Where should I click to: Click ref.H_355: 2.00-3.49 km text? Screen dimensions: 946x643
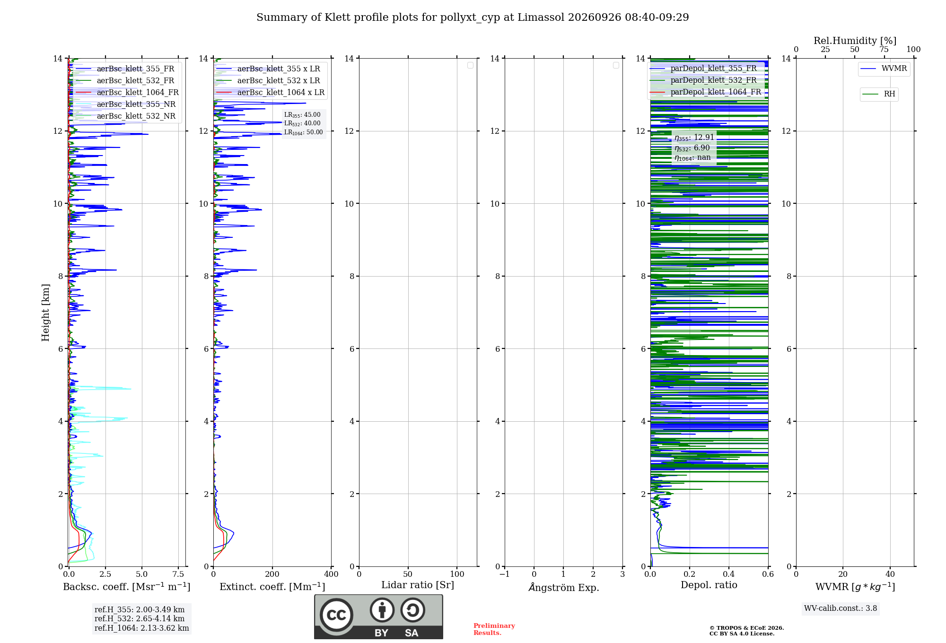pos(140,610)
